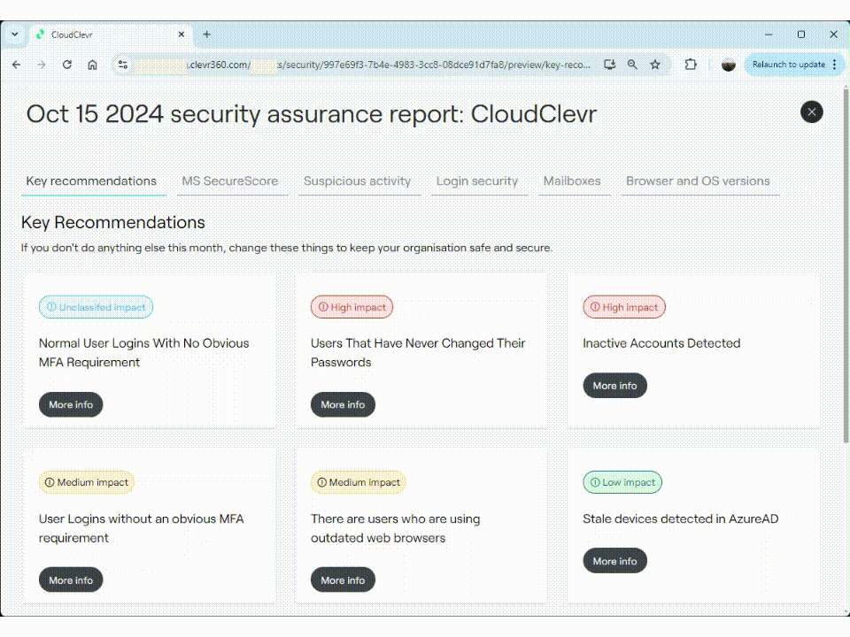
Task: Click Medium impact badge on outdated browsers card
Action: pyautogui.click(x=359, y=482)
